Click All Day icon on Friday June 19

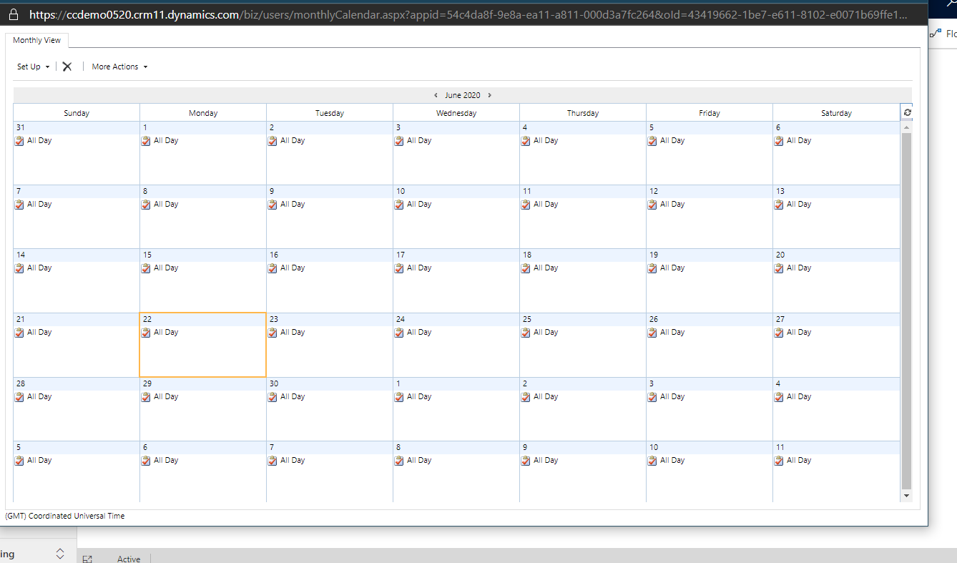coord(652,268)
